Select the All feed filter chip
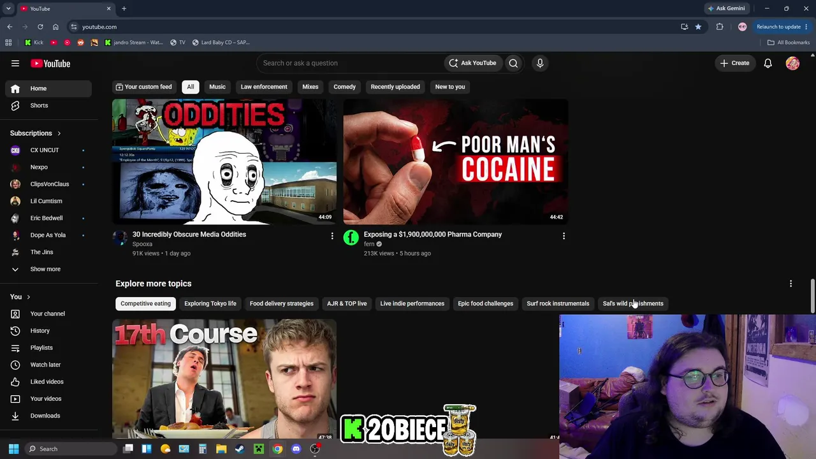The height and width of the screenshot is (459, 816). (x=191, y=87)
